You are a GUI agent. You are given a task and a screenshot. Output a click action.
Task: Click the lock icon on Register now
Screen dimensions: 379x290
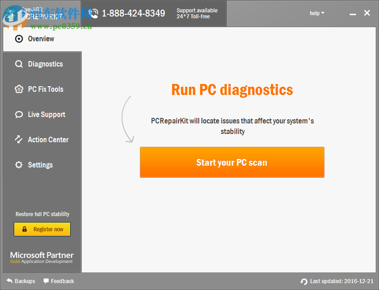[24, 229]
